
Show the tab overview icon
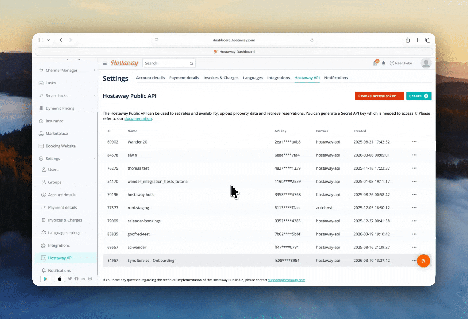(x=428, y=40)
